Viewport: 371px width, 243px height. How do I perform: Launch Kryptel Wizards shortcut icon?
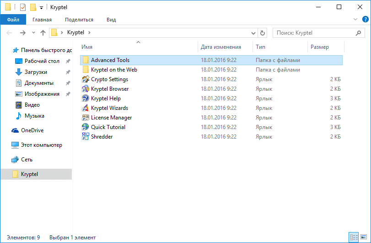[x=85, y=108]
